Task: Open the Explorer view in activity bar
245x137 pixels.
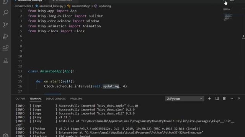Action: click(5, 2)
